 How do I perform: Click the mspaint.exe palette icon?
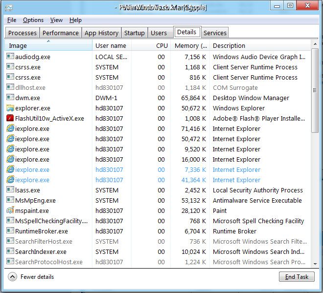(10, 210)
